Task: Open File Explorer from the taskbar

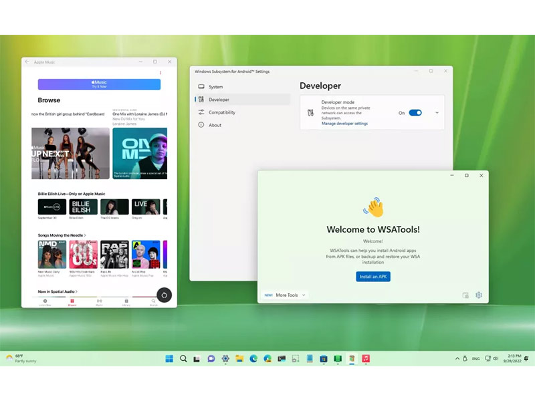Action: (239, 359)
